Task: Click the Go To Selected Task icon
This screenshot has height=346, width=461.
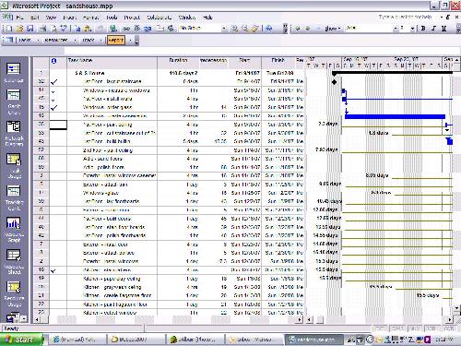Action: (255, 29)
